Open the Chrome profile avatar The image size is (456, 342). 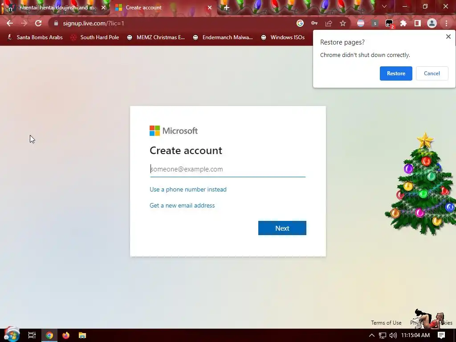tap(432, 23)
